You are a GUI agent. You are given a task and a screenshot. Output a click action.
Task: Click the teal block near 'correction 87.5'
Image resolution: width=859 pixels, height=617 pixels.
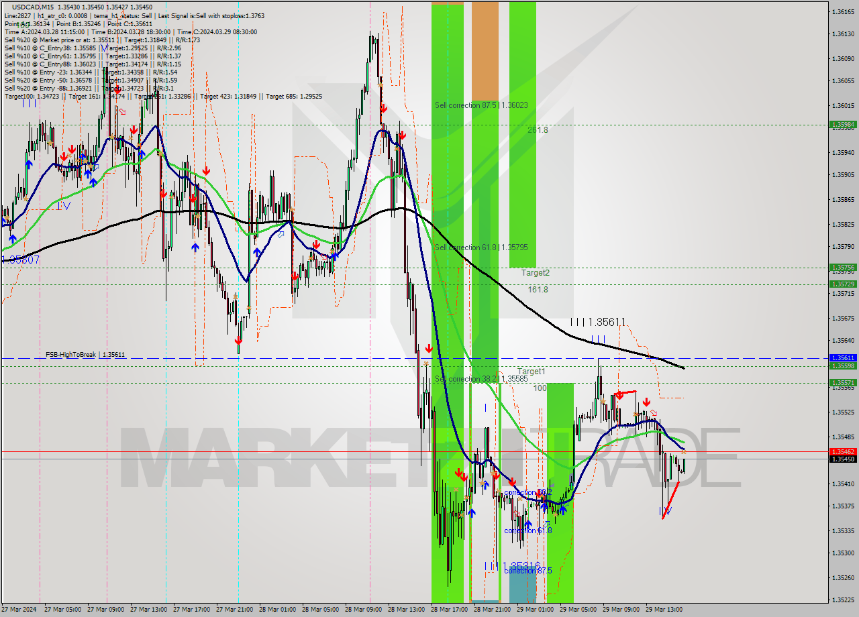tap(523, 584)
